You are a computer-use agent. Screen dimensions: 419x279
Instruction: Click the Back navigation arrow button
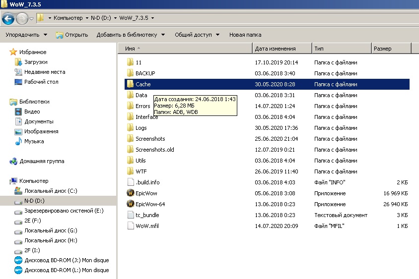(x=8, y=18)
